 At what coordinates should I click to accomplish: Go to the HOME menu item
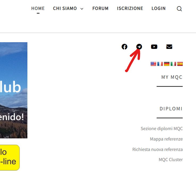pyautogui.click(x=38, y=9)
